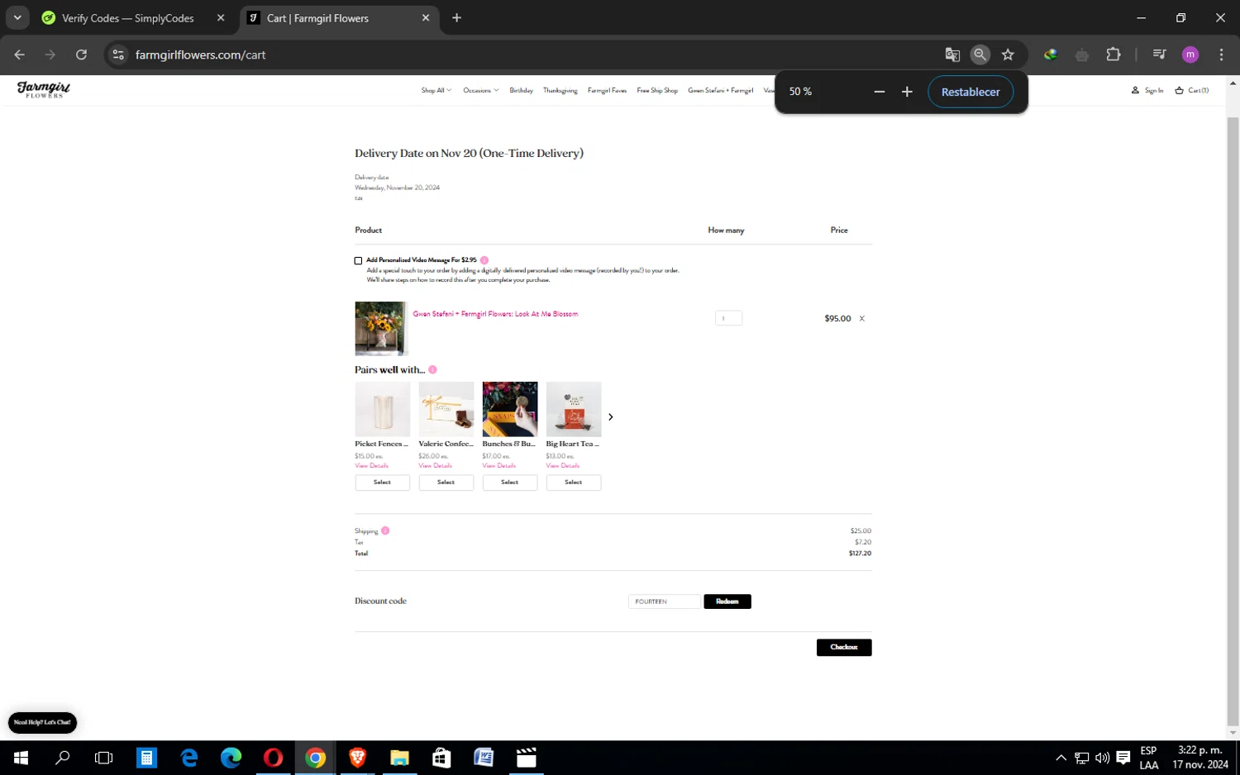Image resolution: width=1240 pixels, height=775 pixels.
Task: Click the bouquet product thumbnail
Action: tap(381, 328)
